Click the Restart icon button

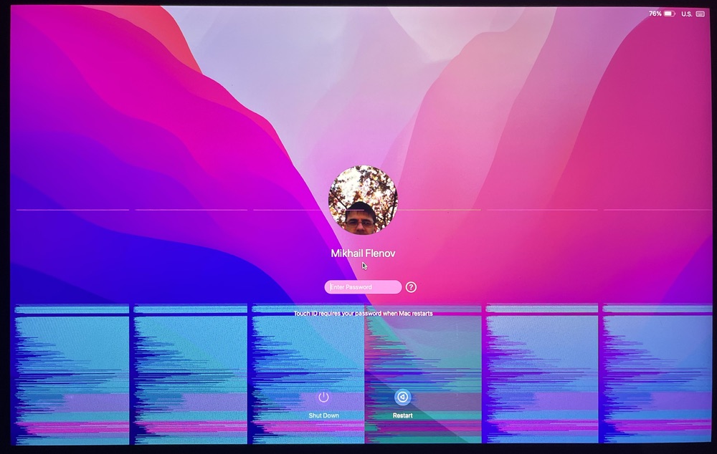[402, 397]
